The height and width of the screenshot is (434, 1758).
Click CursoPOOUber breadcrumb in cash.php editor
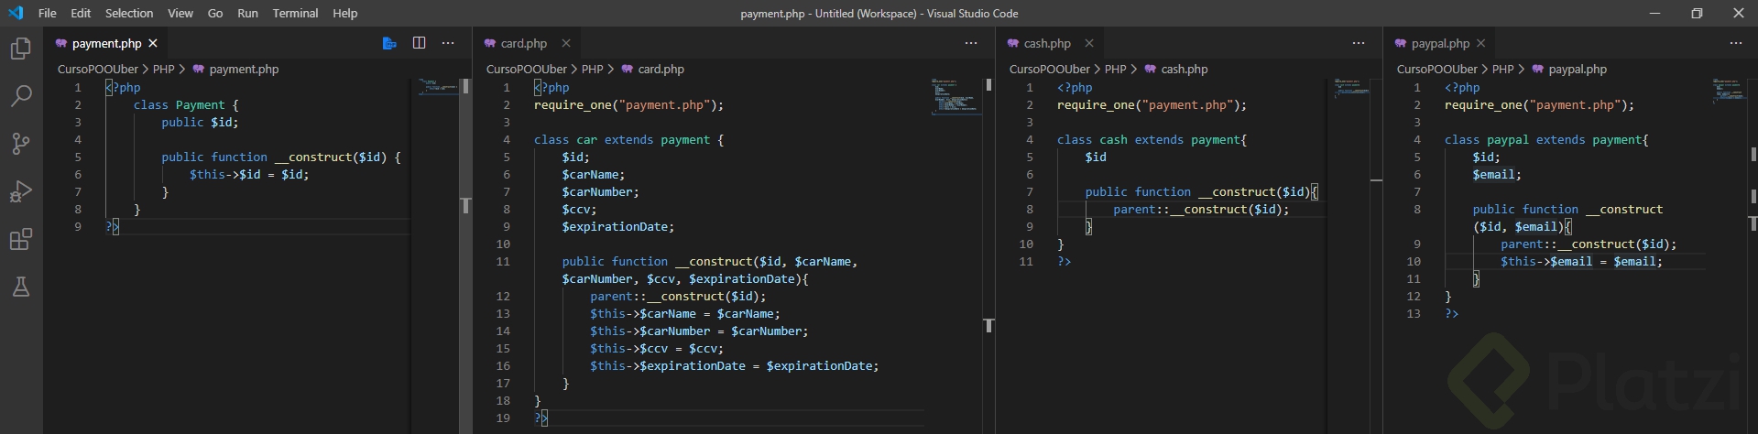pyautogui.click(x=1049, y=70)
